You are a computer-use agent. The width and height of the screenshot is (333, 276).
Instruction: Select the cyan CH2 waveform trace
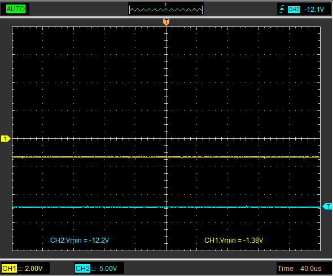(x=166, y=207)
